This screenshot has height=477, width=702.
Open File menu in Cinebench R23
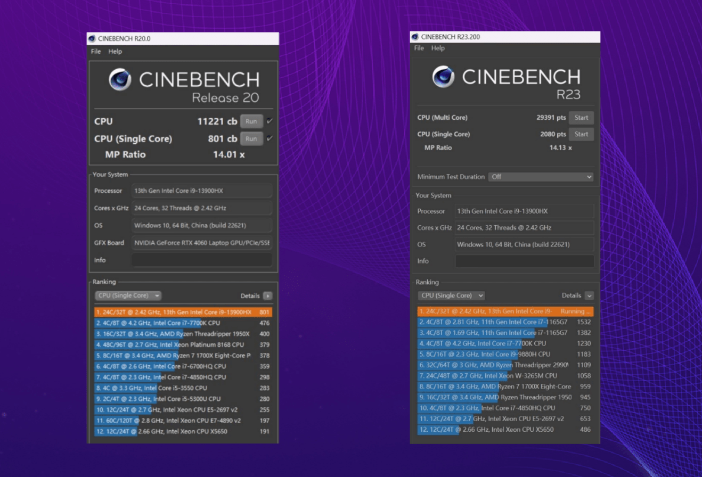[x=419, y=48]
